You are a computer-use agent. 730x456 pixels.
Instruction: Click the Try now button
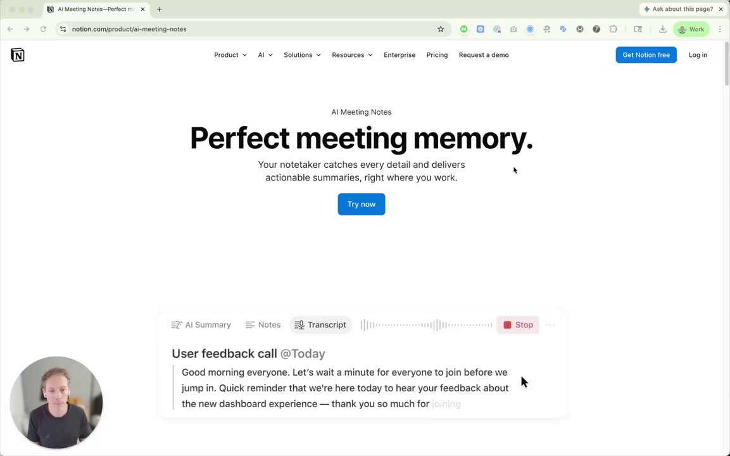(362, 204)
